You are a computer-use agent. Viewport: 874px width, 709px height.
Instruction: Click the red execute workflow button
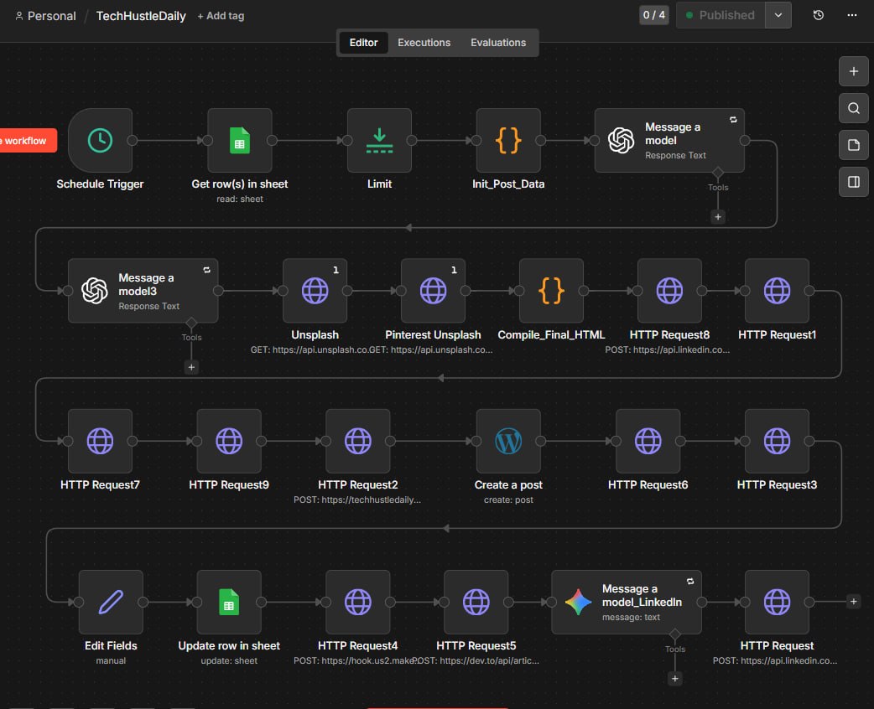[x=28, y=140]
